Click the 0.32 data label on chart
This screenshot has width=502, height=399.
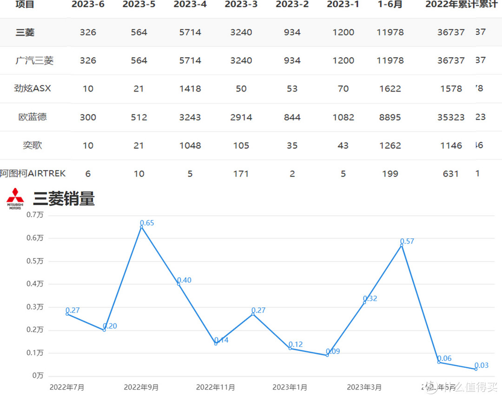[370, 299]
